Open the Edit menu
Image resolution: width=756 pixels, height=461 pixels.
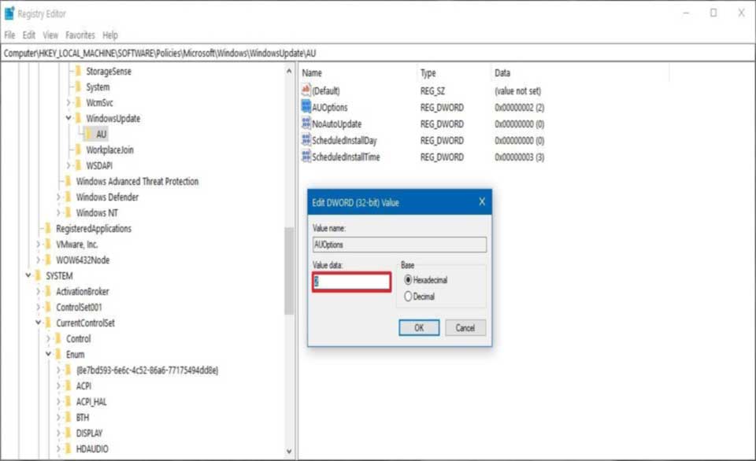[29, 35]
